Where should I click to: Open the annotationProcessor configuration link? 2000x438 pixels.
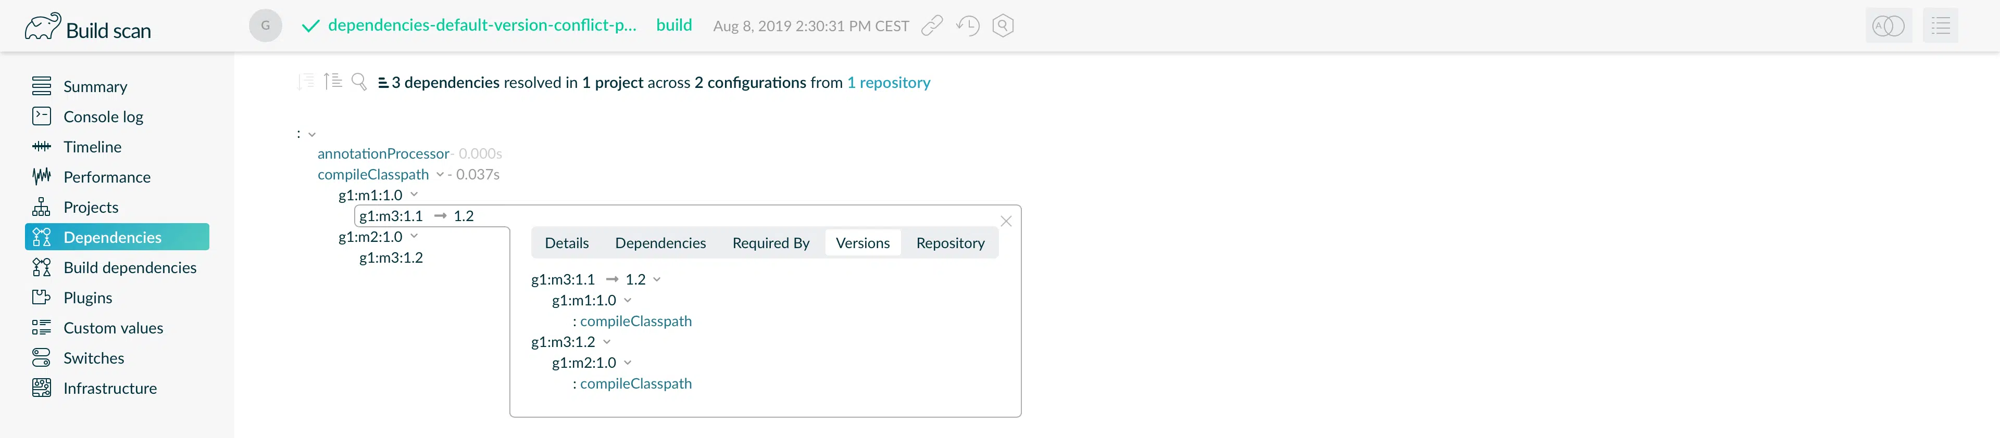coord(383,153)
